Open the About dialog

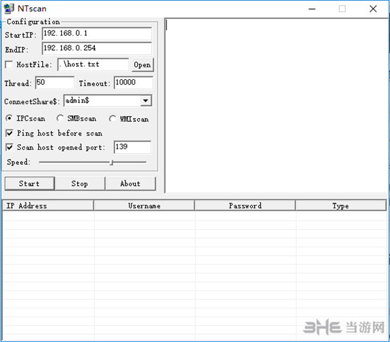point(131,184)
